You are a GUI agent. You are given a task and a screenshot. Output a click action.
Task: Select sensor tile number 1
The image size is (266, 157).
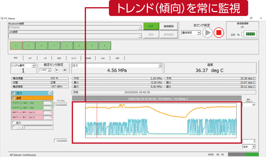pos(16,45)
